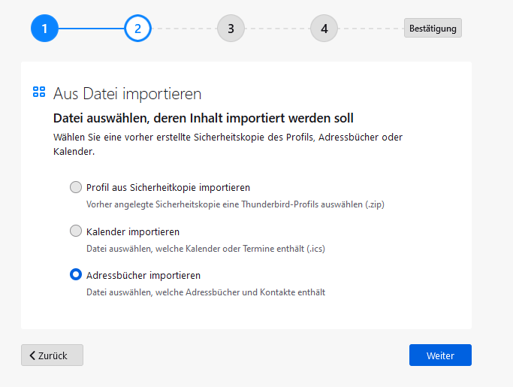This screenshot has height=387, width=513.
Task: Select the Adressbücher importieren radio button
Action: pyautogui.click(x=76, y=275)
